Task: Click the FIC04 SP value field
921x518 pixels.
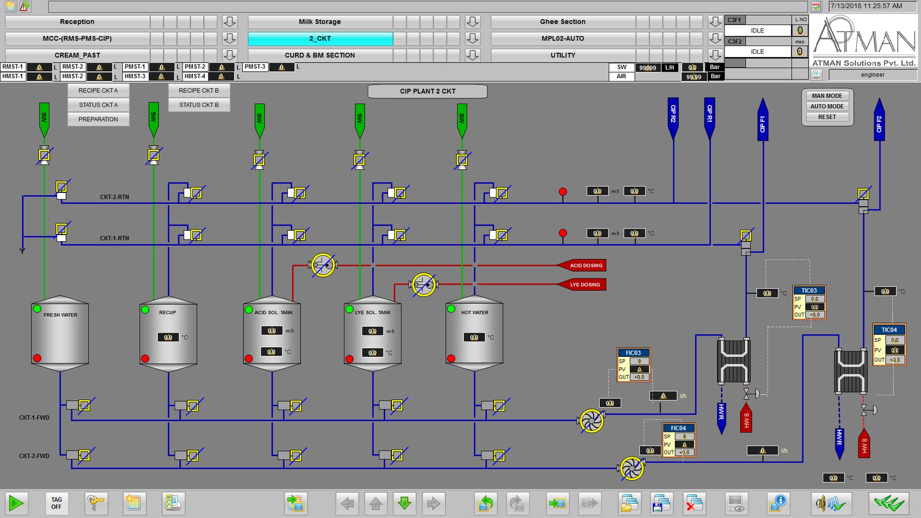Action: (x=684, y=437)
